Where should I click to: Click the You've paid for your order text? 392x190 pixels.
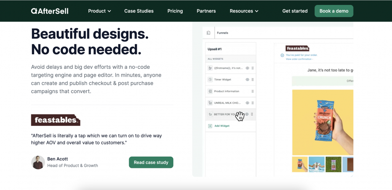[x=302, y=55]
